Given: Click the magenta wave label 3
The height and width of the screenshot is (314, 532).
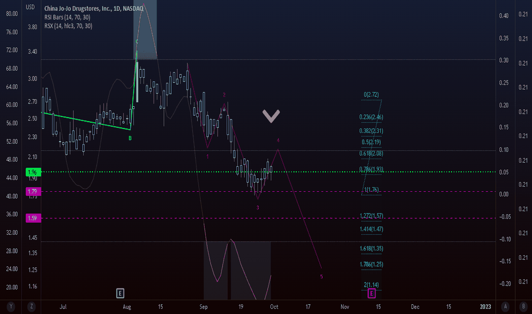Looking at the screenshot, I should pyautogui.click(x=257, y=207).
